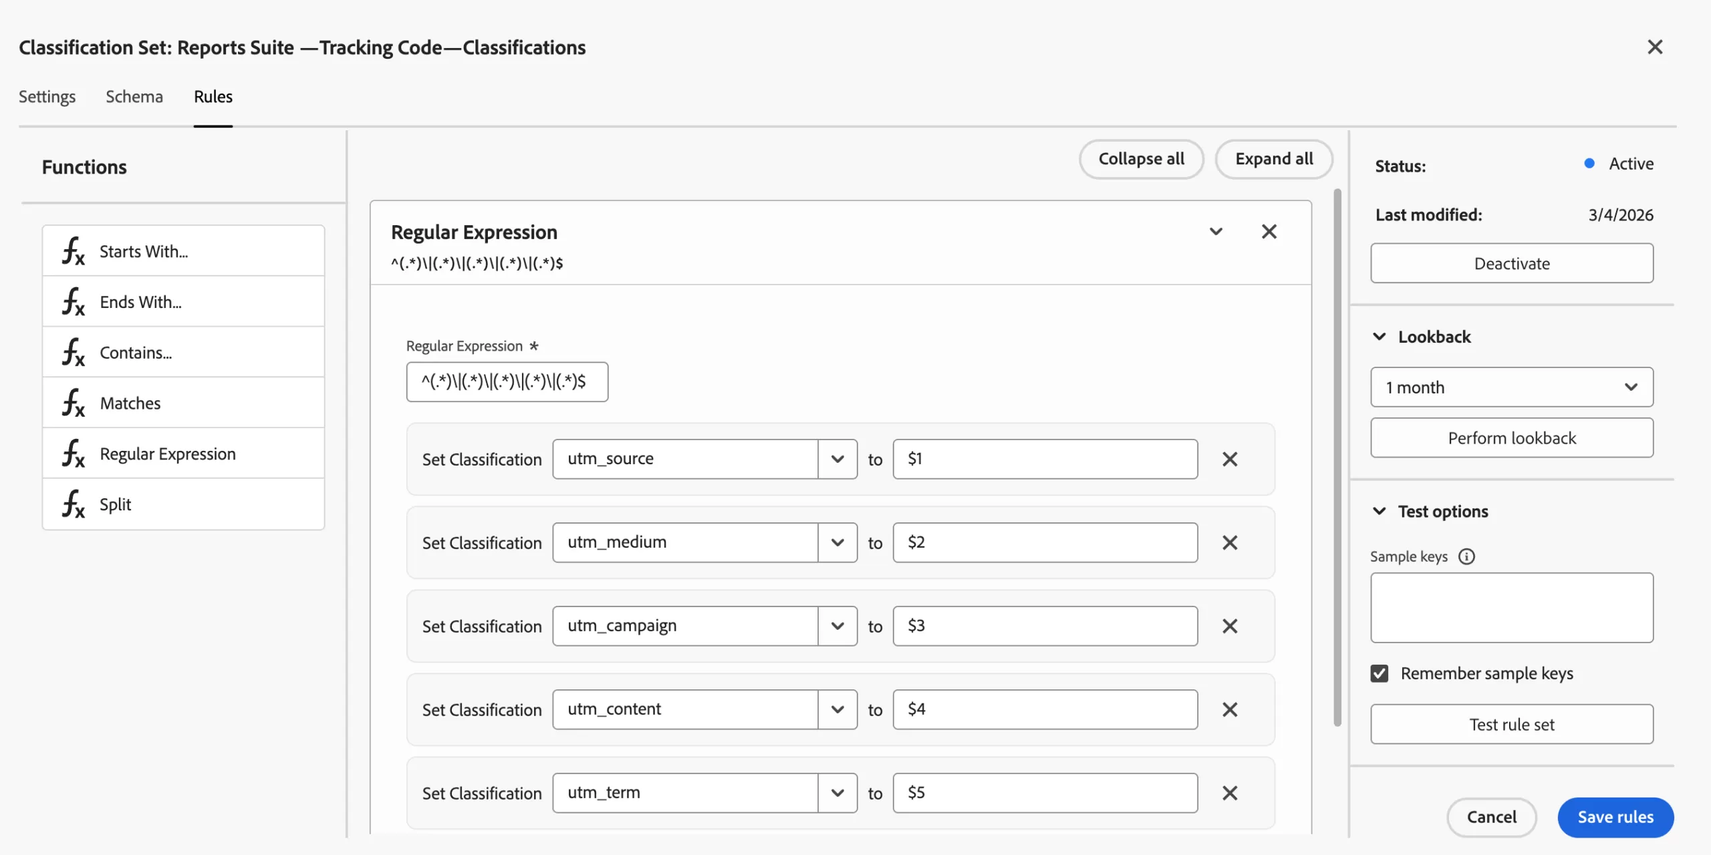The height and width of the screenshot is (855, 1711).
Task: Edit the Regular Expression input field
Action: tap(507, 381)
